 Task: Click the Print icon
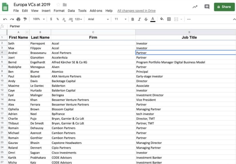(18, 19)
